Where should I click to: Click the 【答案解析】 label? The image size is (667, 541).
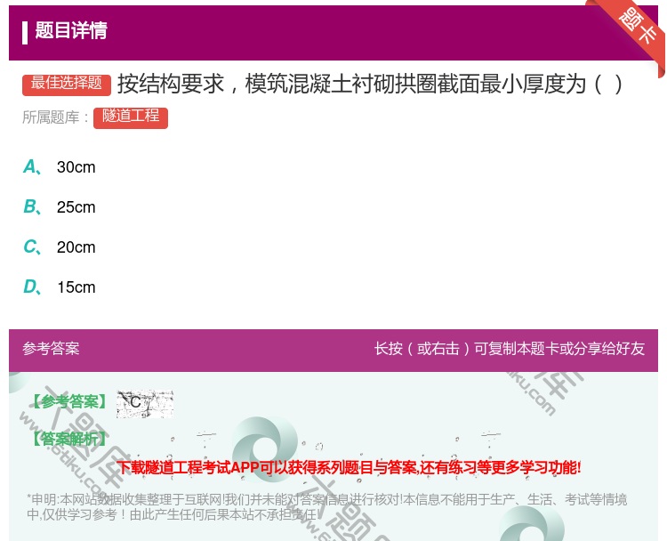coord(69,439)
